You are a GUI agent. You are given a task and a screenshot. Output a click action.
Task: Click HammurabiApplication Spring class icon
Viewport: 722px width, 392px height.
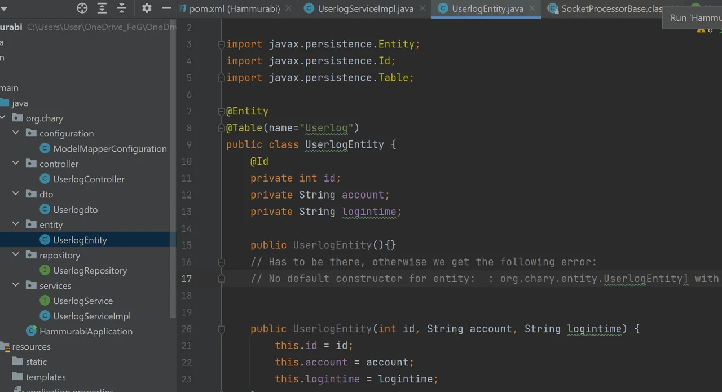click(x=31, y=331)
